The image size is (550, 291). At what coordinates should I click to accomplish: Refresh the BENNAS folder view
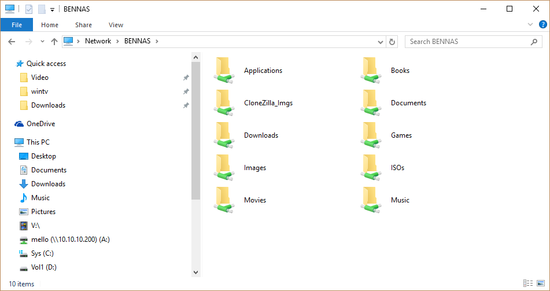point(392,42)
